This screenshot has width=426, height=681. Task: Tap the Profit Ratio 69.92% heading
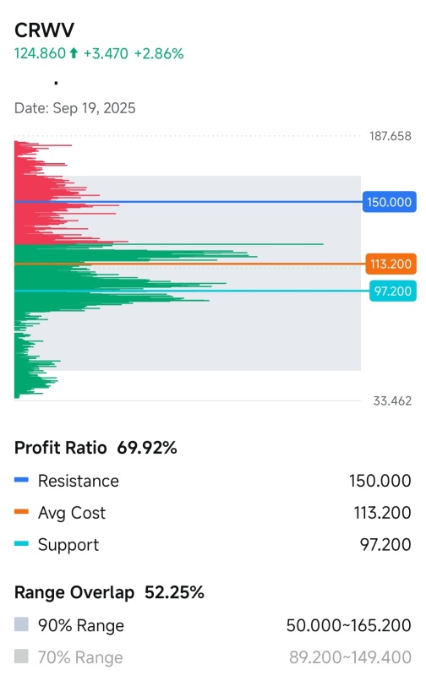click(x=96, y=448)
